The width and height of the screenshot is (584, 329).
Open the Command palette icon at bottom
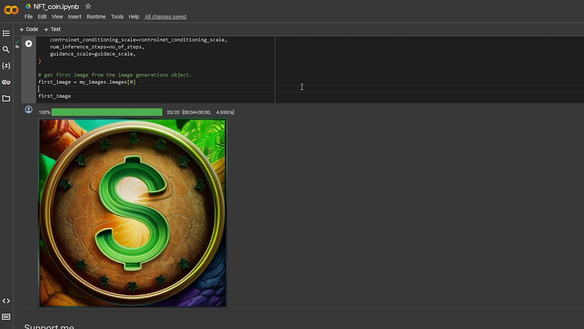[6, 317]
